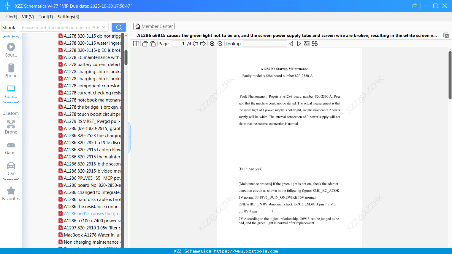Rotate the page counterclockwise
The height and width of the screenshot is (254, 452).
145,44
